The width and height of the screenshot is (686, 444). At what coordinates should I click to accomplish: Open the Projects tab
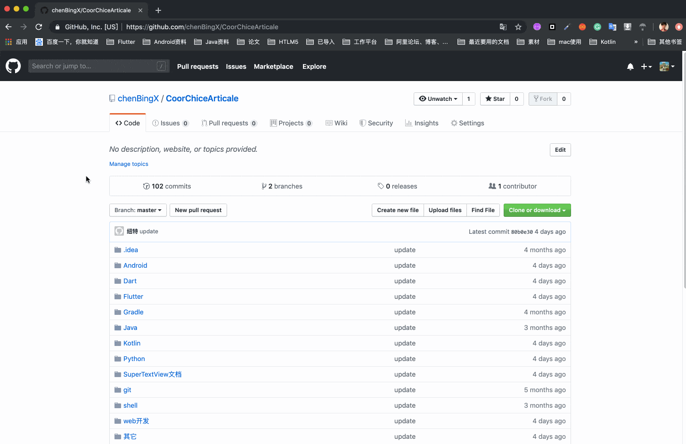(x=291, y=123)
